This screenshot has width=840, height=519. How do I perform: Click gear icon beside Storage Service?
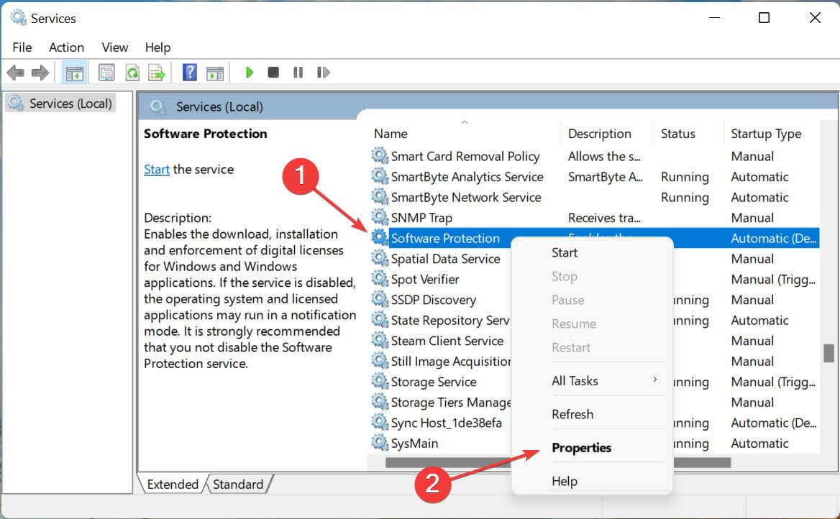[x=380, y=381]
